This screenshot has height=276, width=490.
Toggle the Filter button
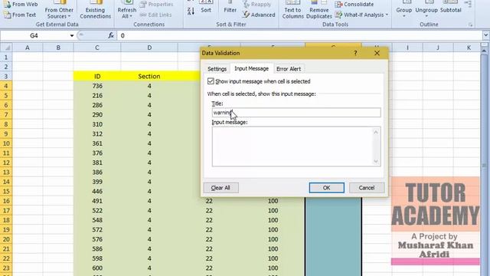click(230, 8)
